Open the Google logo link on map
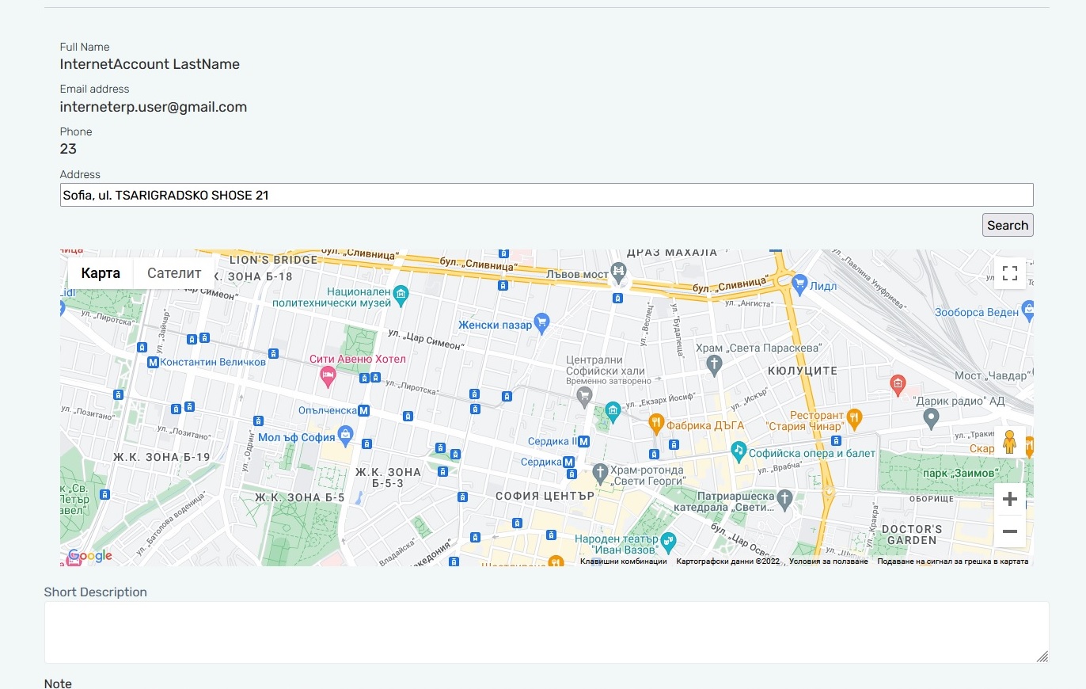This screenshot has height=689, width=1086. coord(90,556)
